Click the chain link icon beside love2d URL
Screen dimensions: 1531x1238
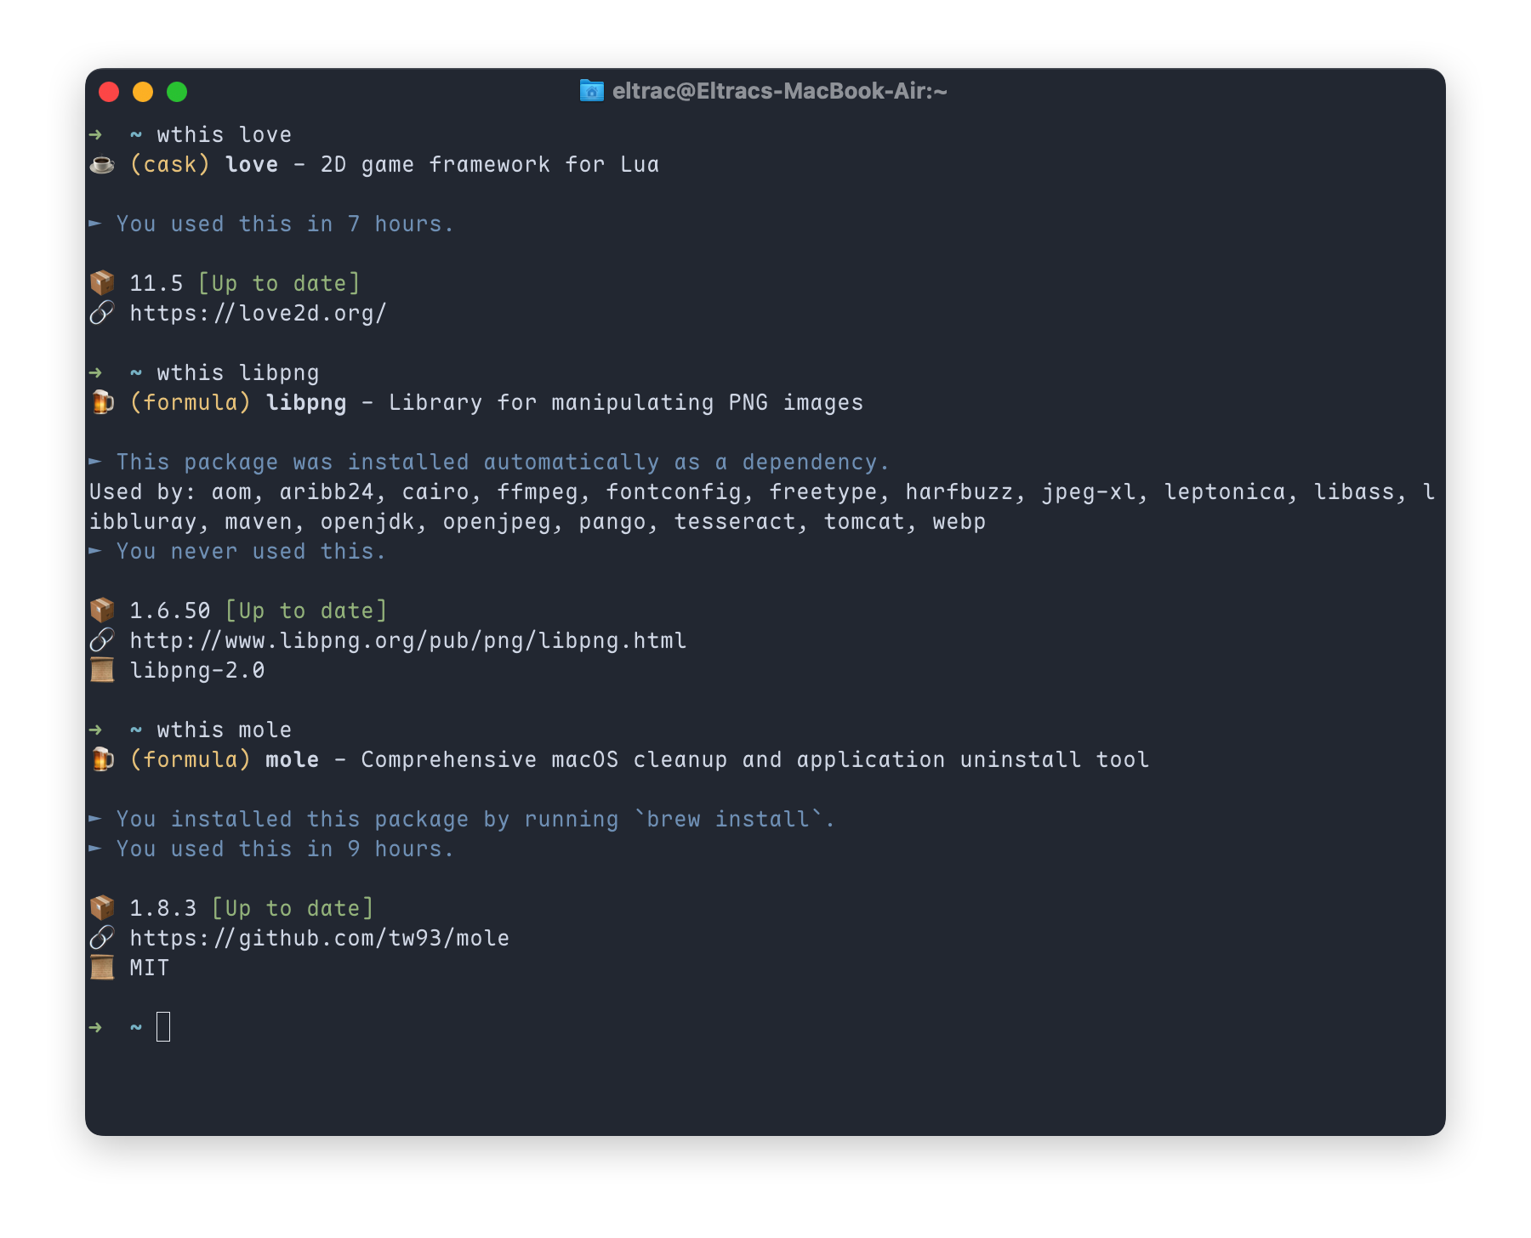[102, 313]
